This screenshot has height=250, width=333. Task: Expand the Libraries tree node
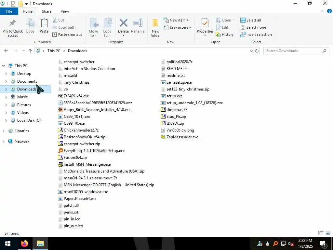pyautogui.click(x=3, y=131)
